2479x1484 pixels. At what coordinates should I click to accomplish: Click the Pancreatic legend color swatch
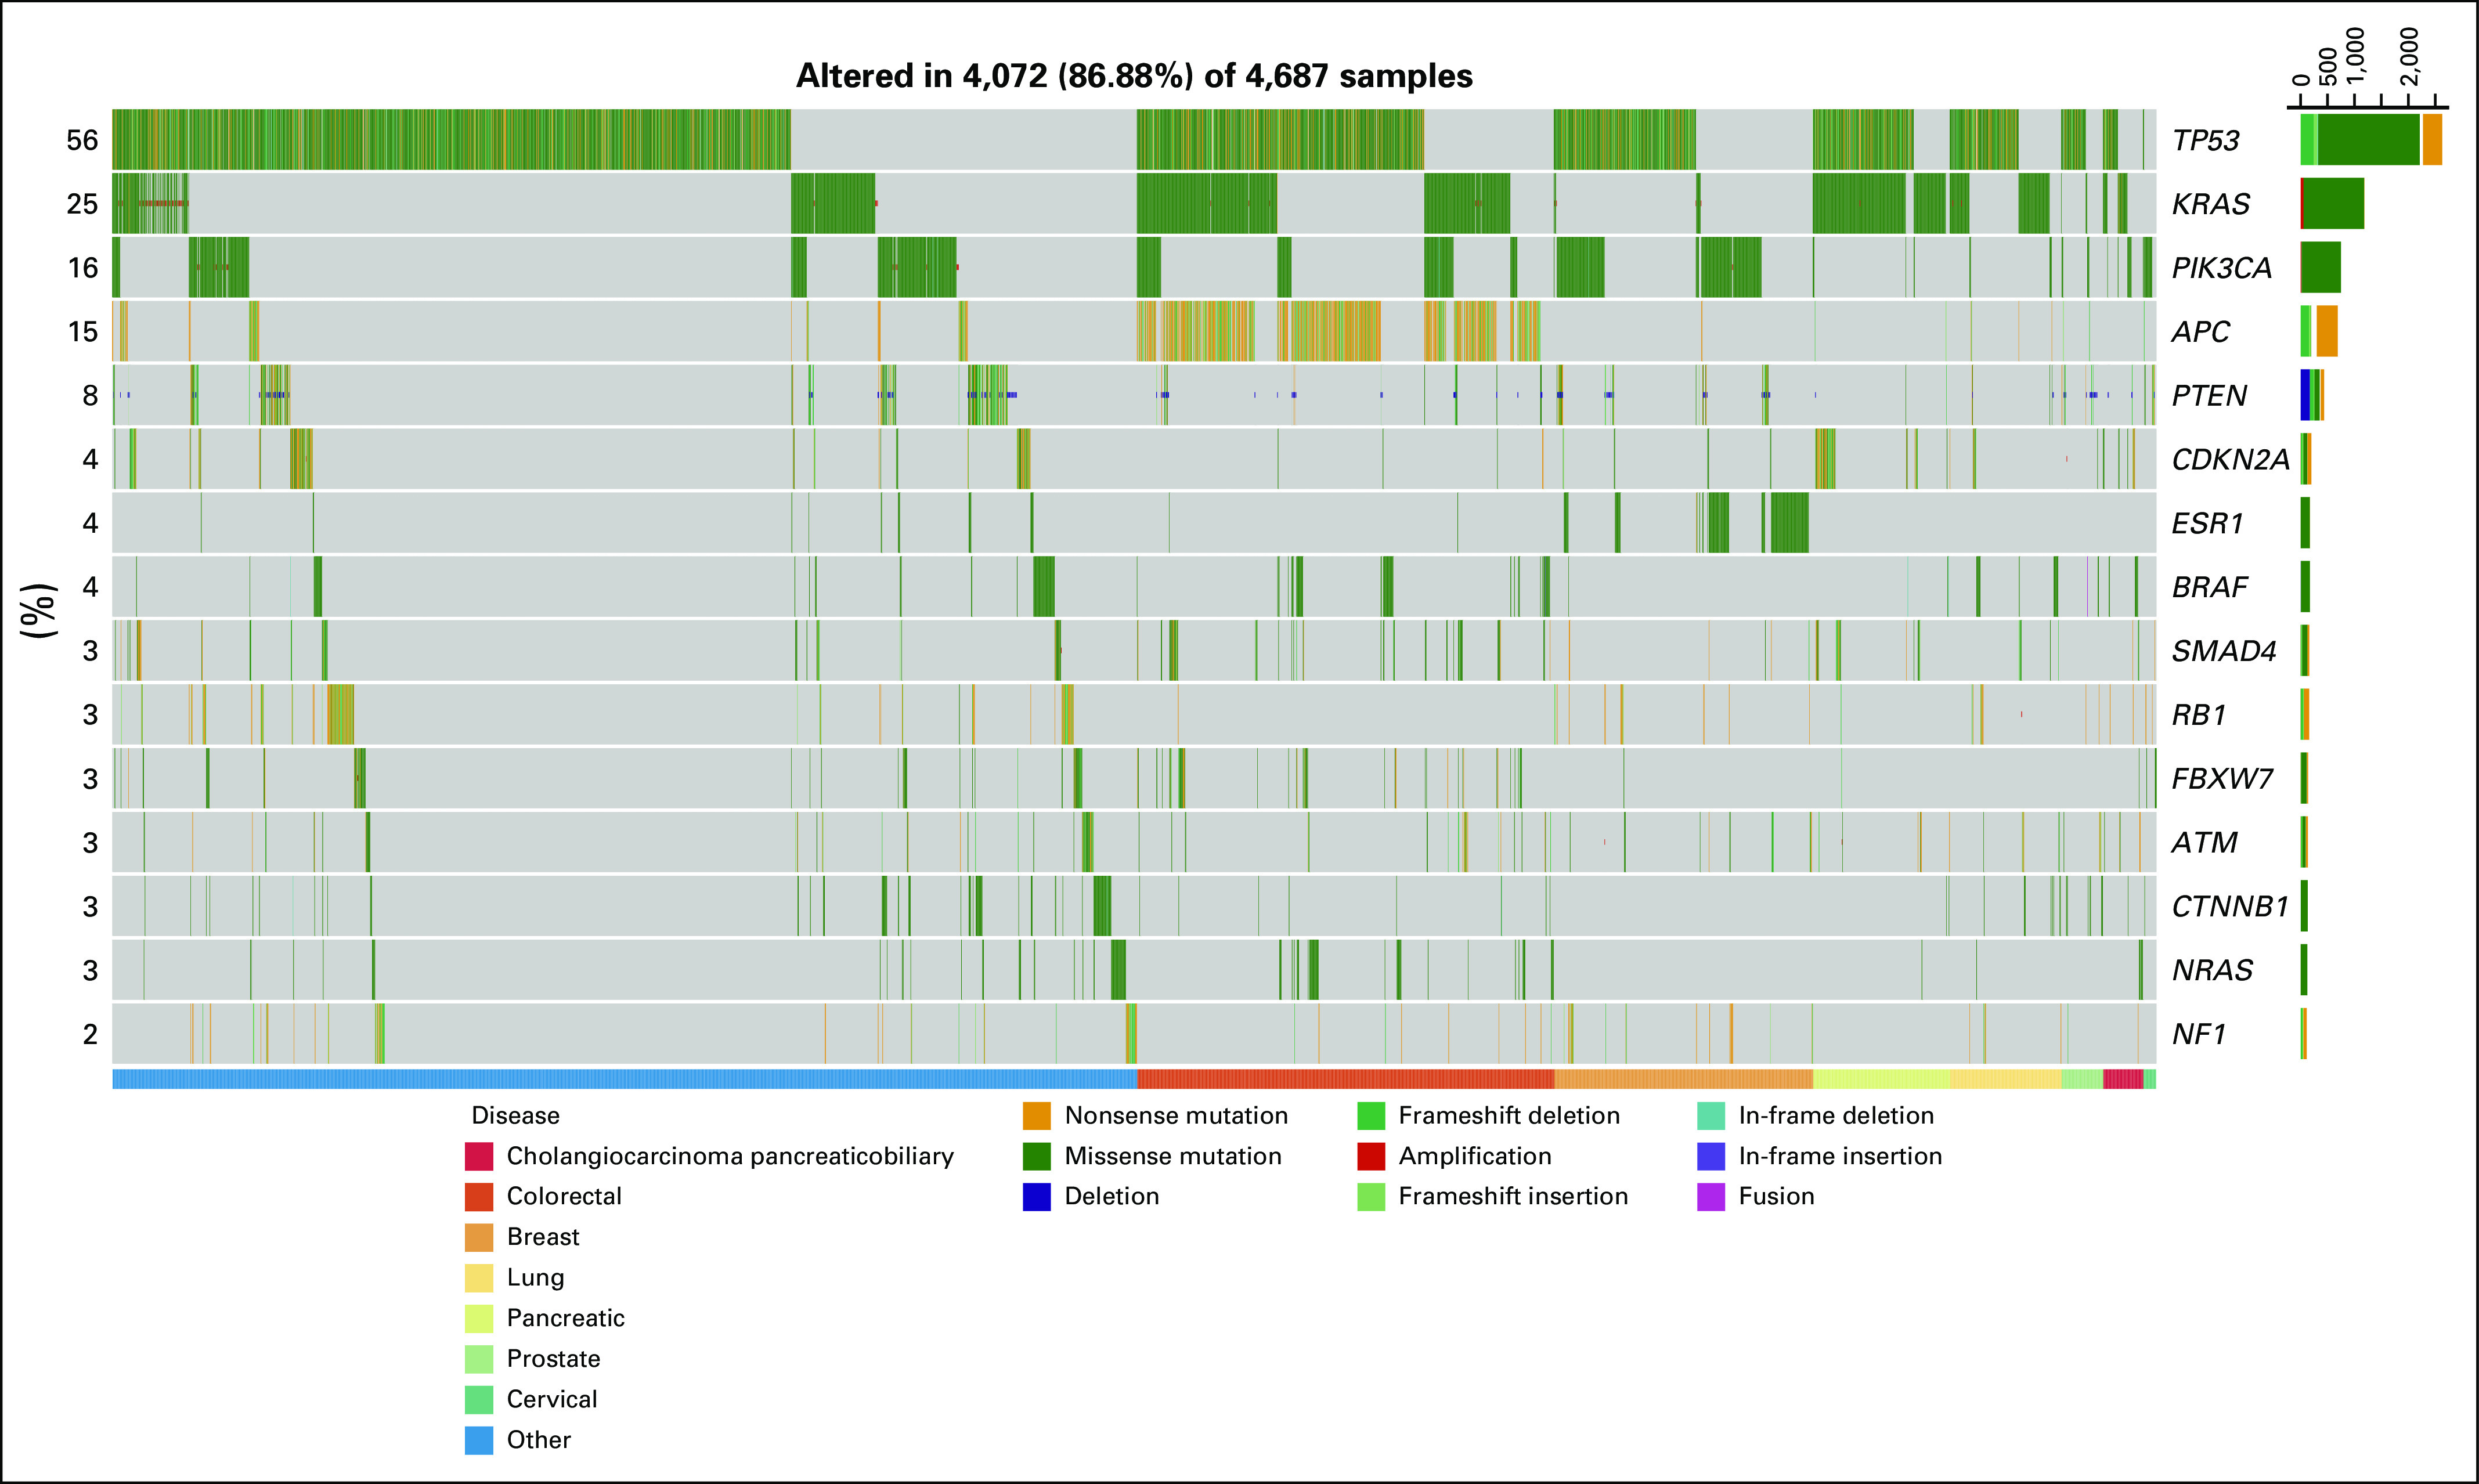[x=479, y=1318]
